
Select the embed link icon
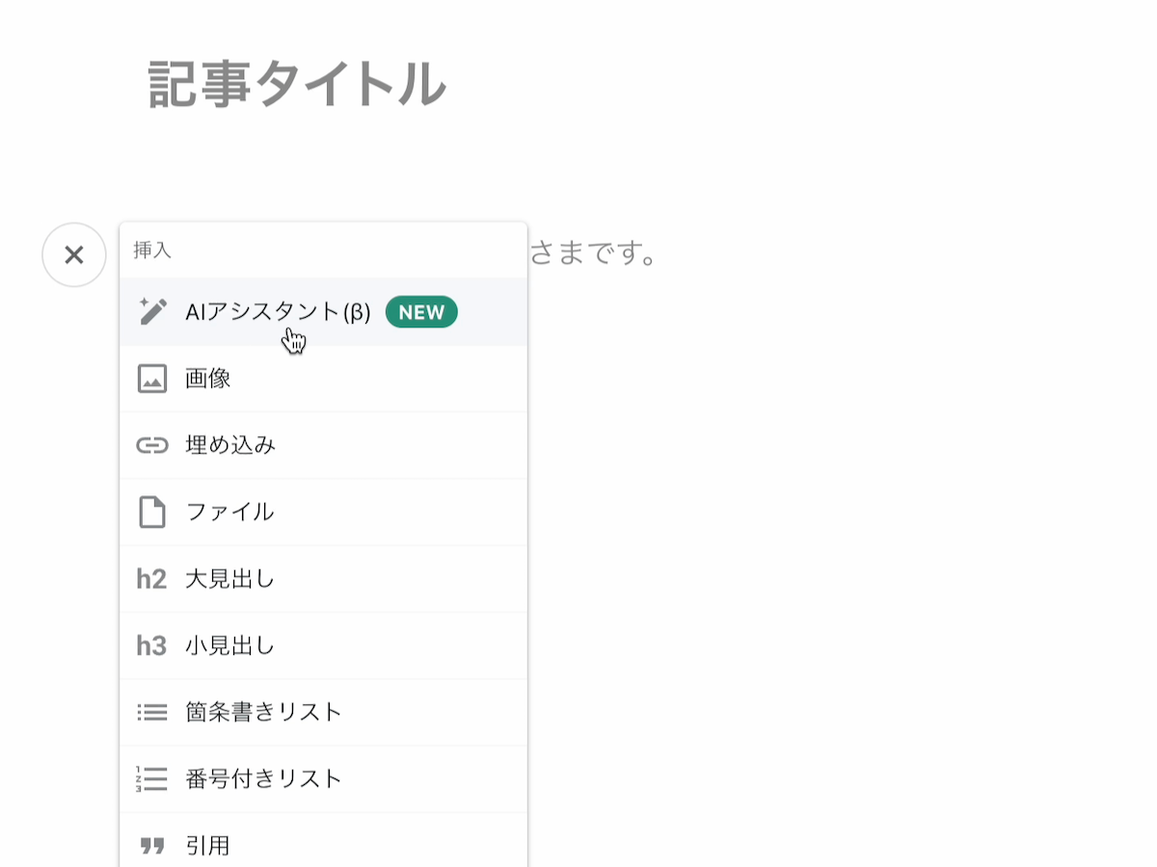(x=151, y=445)
